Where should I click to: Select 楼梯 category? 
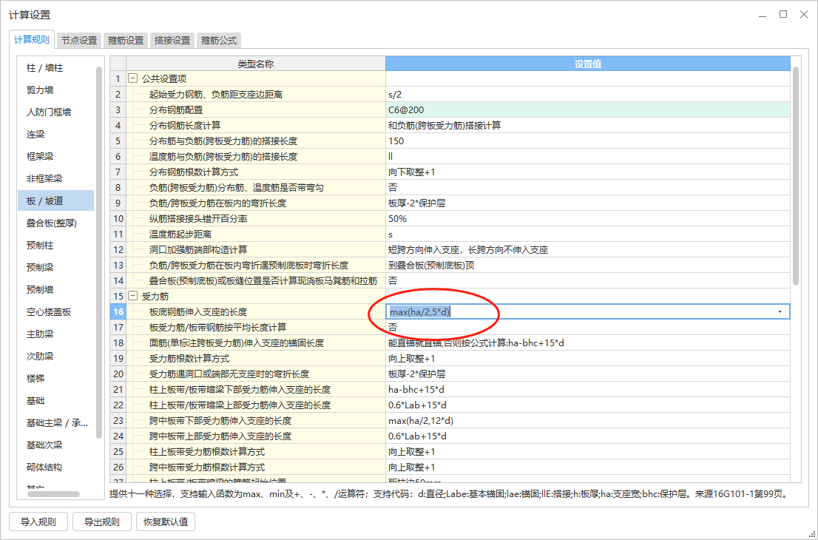[55, 378]
